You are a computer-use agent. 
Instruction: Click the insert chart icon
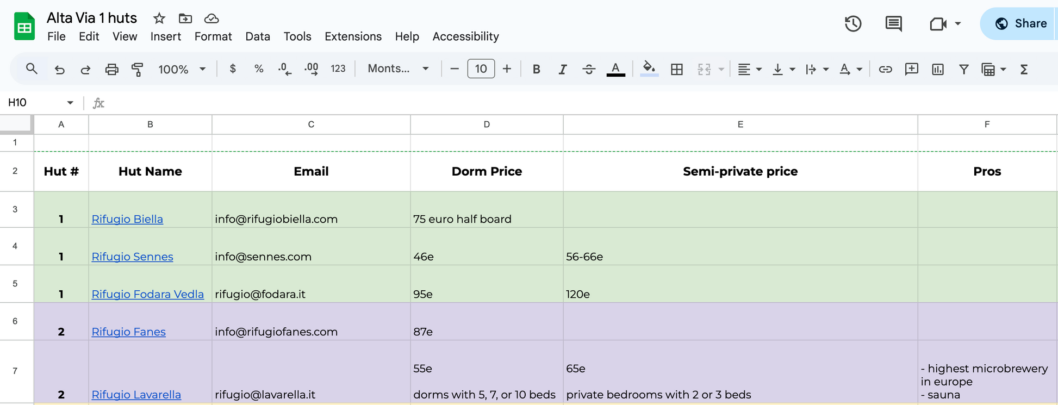(x=937, y=69)
